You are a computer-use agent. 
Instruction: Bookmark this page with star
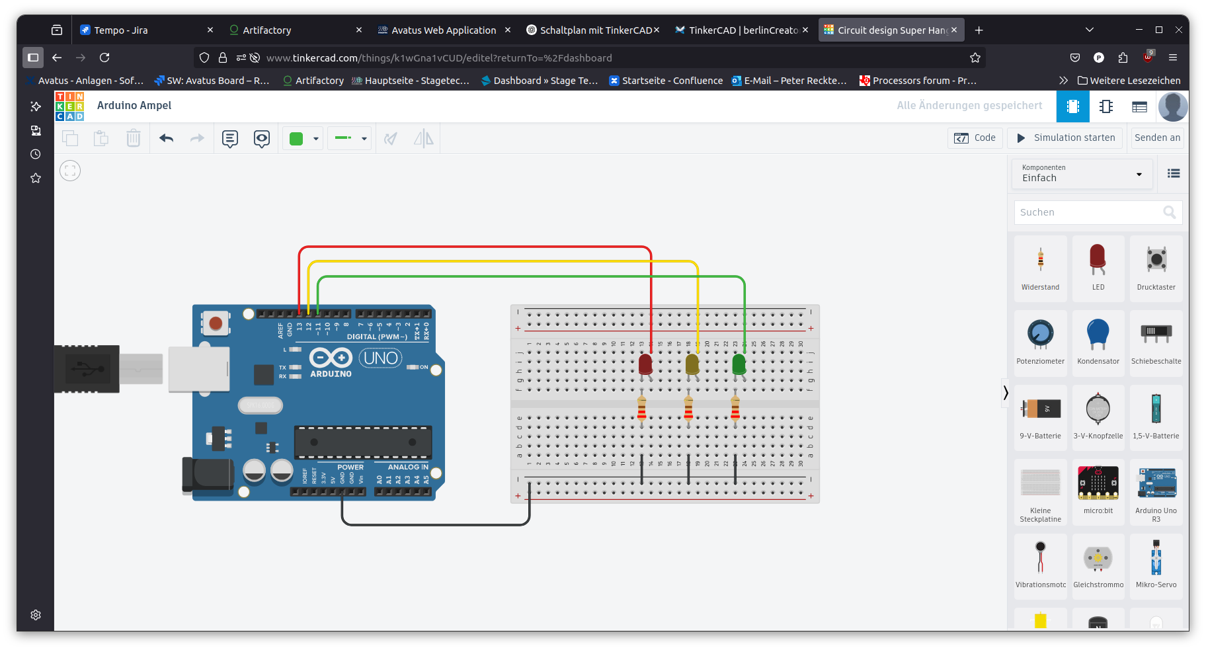(975, 58)
